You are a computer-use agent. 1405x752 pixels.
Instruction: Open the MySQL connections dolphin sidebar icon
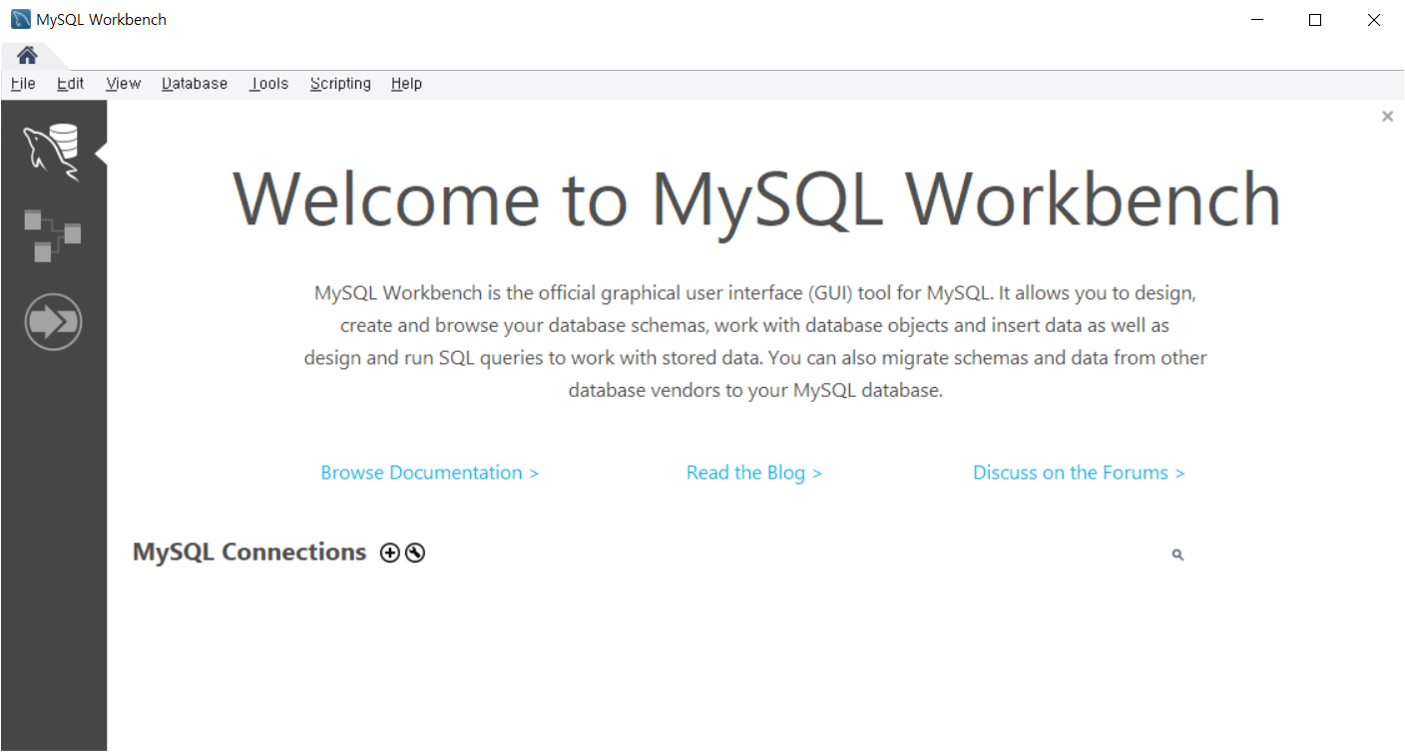52,153
